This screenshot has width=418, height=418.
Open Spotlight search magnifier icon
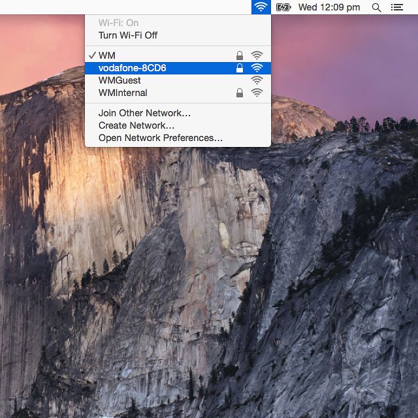pos(376,7)
